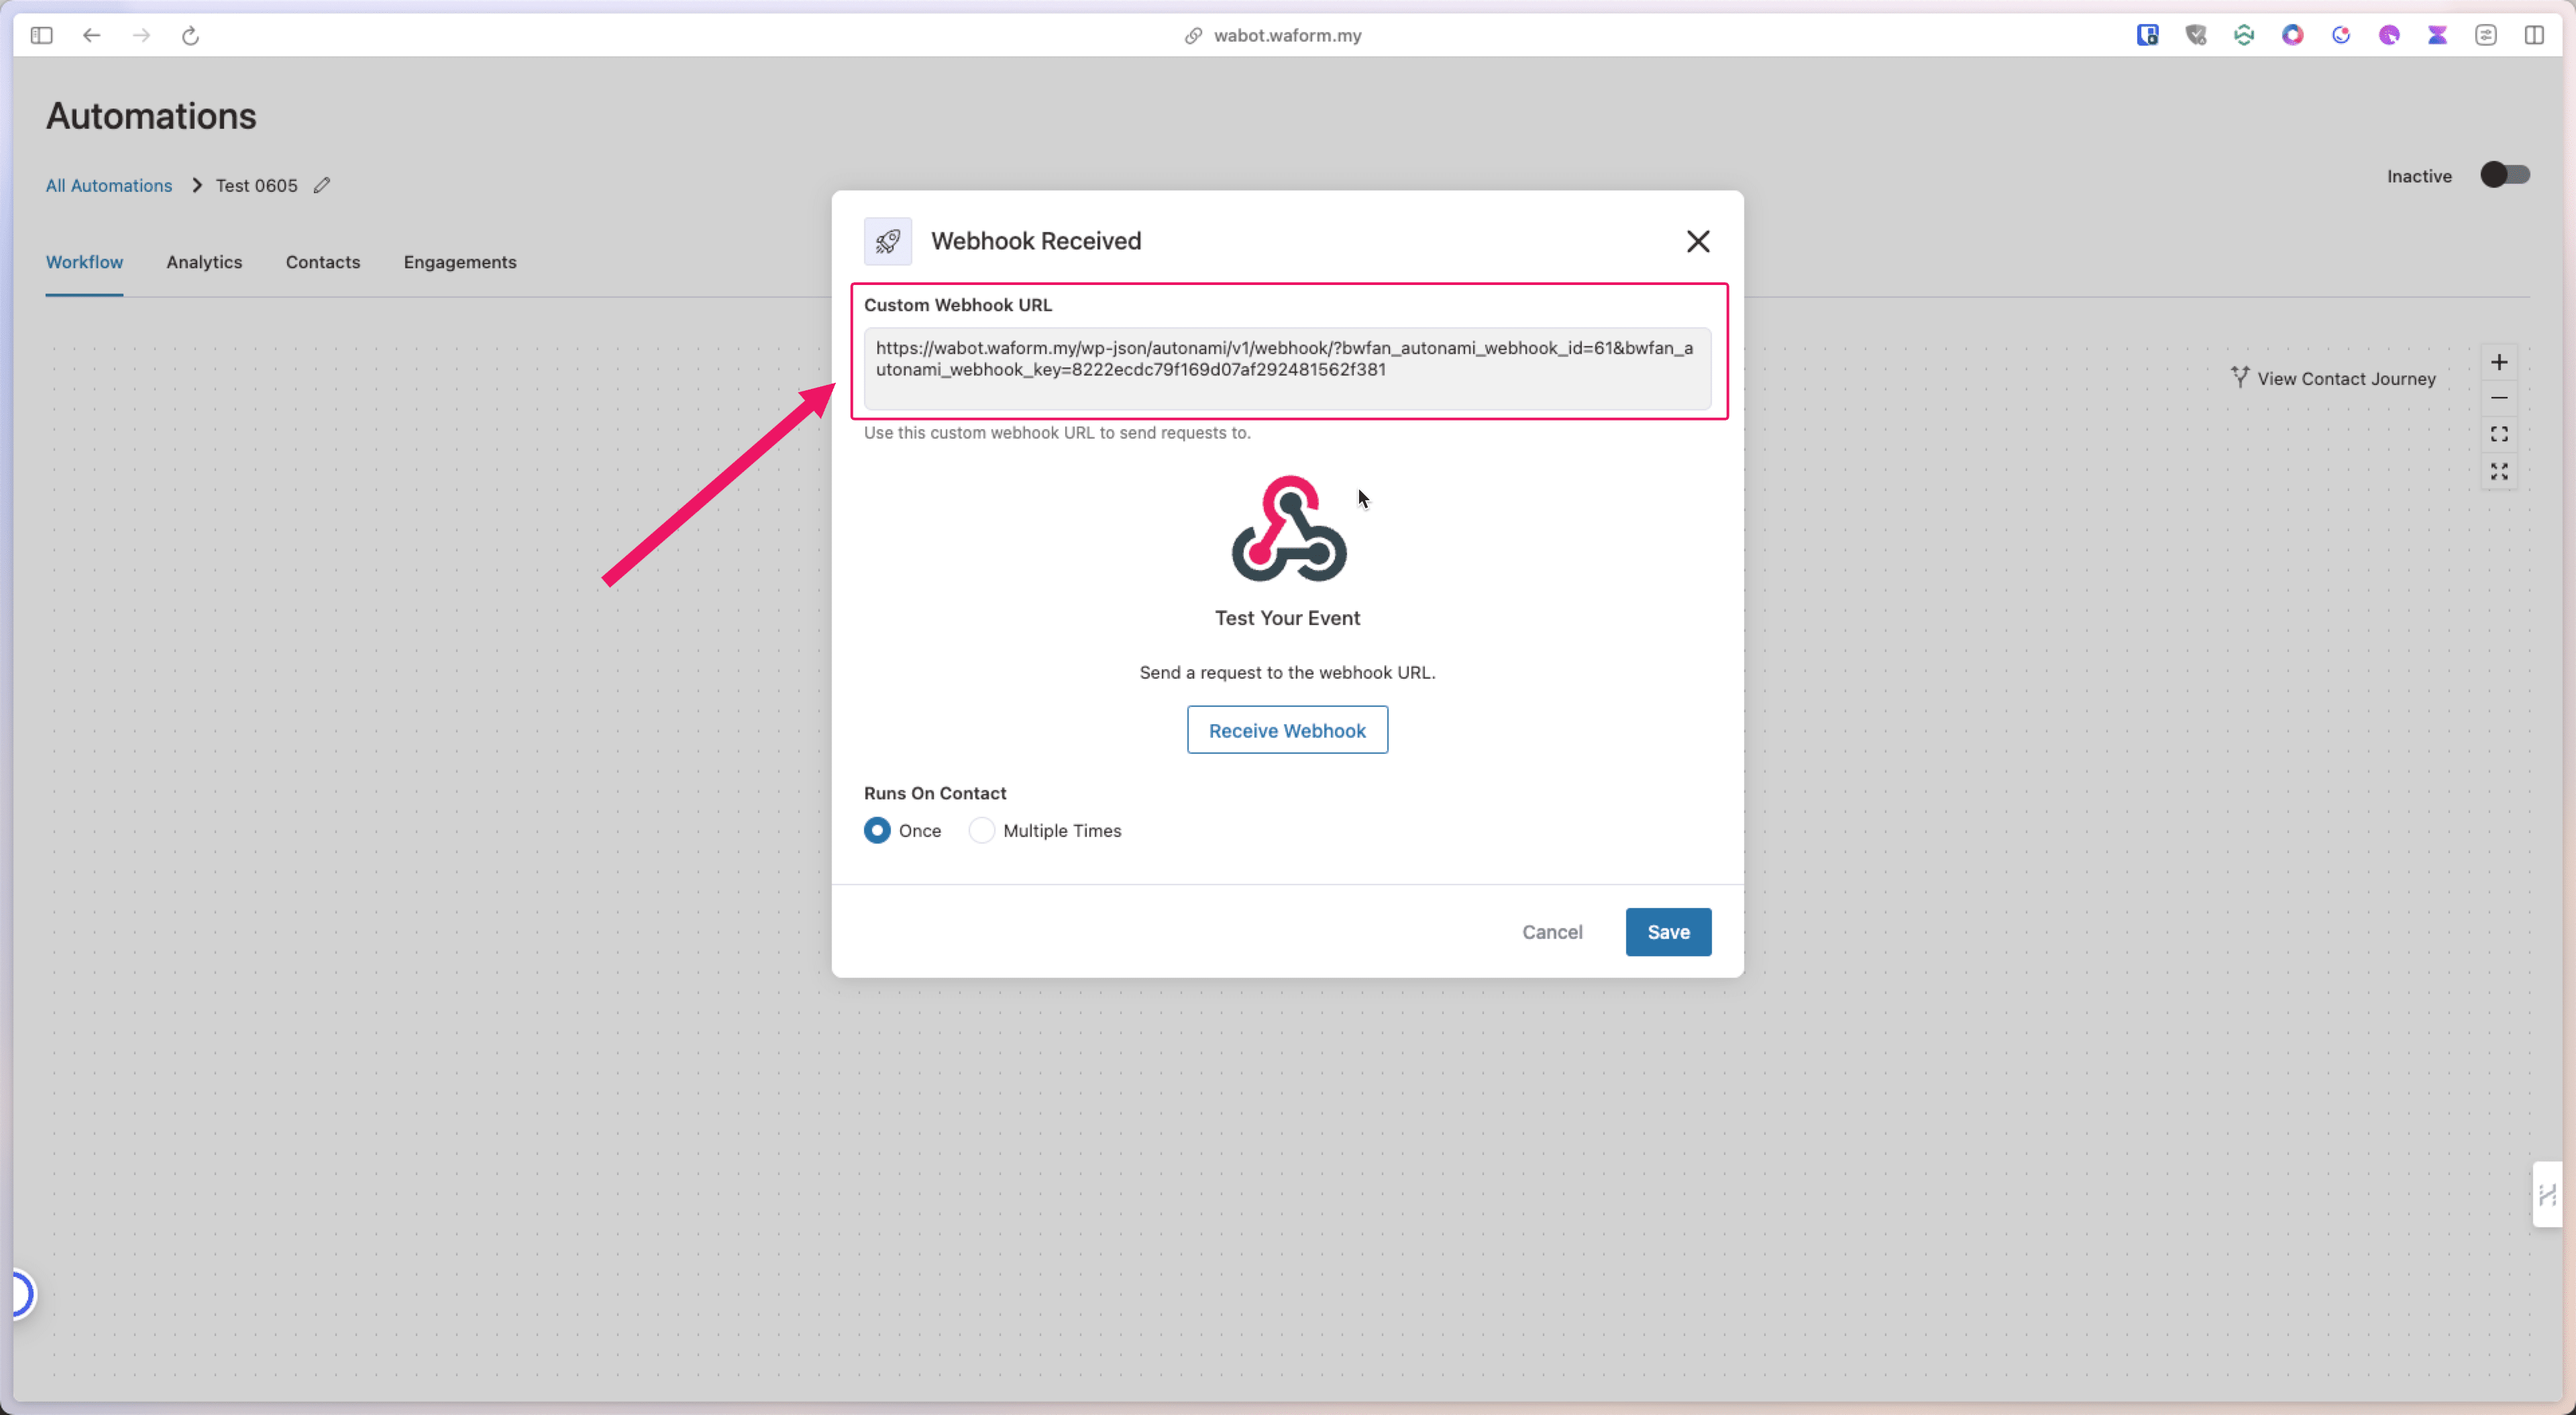The width and height of the screenshot is (2576, 1415).
Task: Click the breadcrumb home All Automations icon
Action: 108,183
